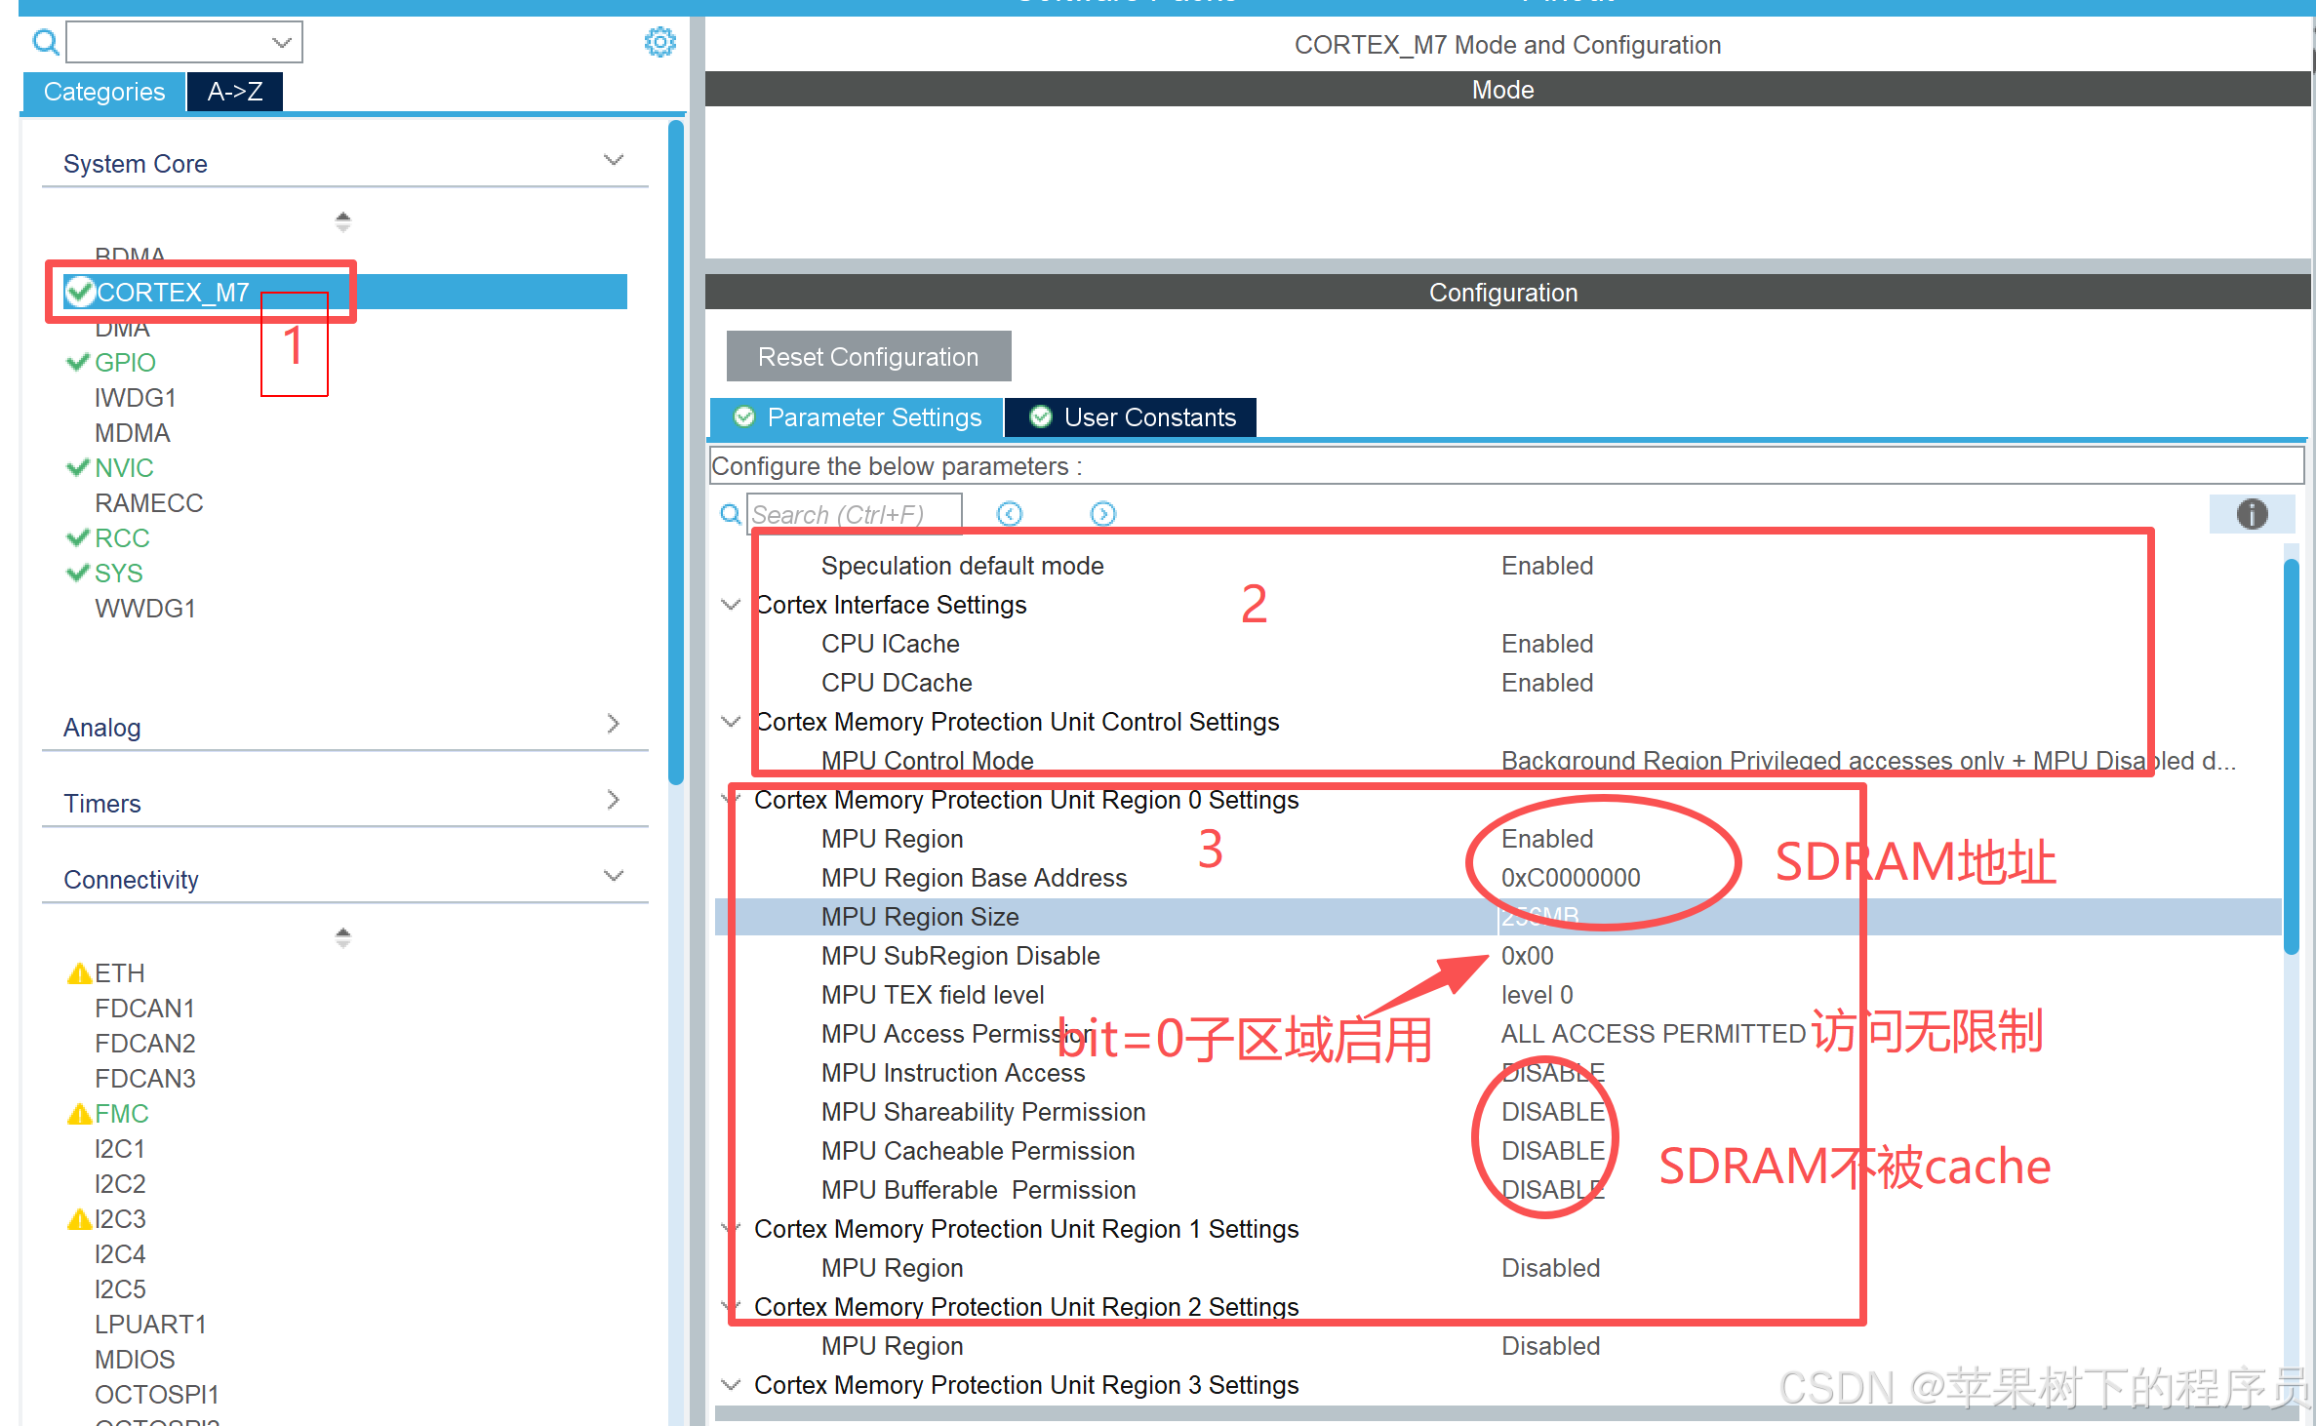Click the green check beside CORTEX_M7
Viewport: 2316px width, 1426px height.
click(79, 292)
